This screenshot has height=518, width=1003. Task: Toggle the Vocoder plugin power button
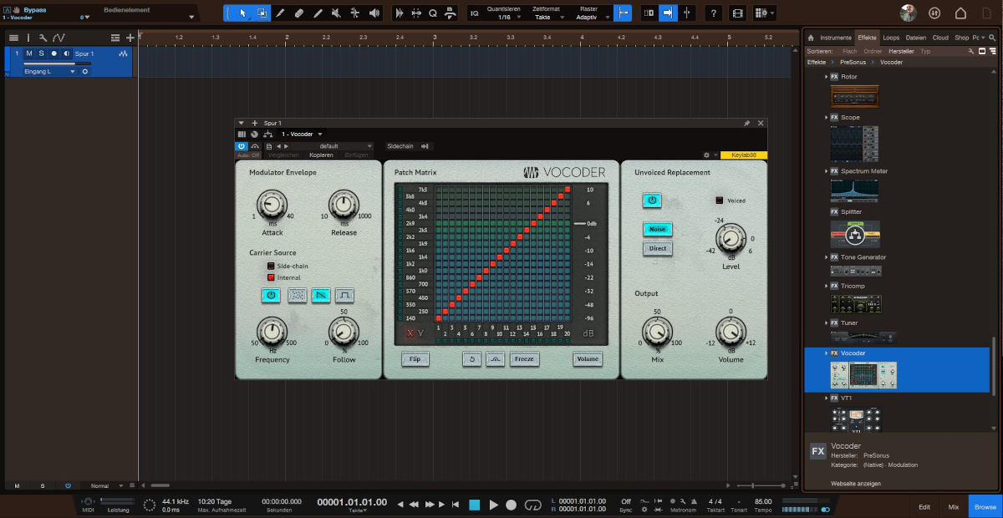[x=242, y=146]
